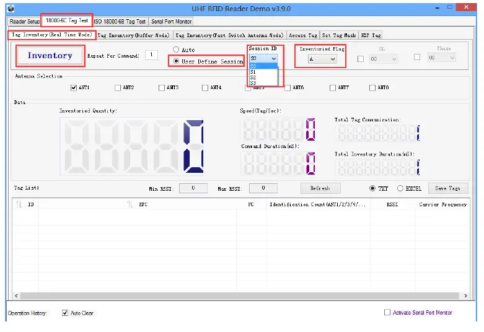Open the Reader Setup tab

[x=24, y=21]
